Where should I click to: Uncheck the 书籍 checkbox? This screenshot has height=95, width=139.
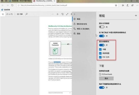click(x=100, y=49)
